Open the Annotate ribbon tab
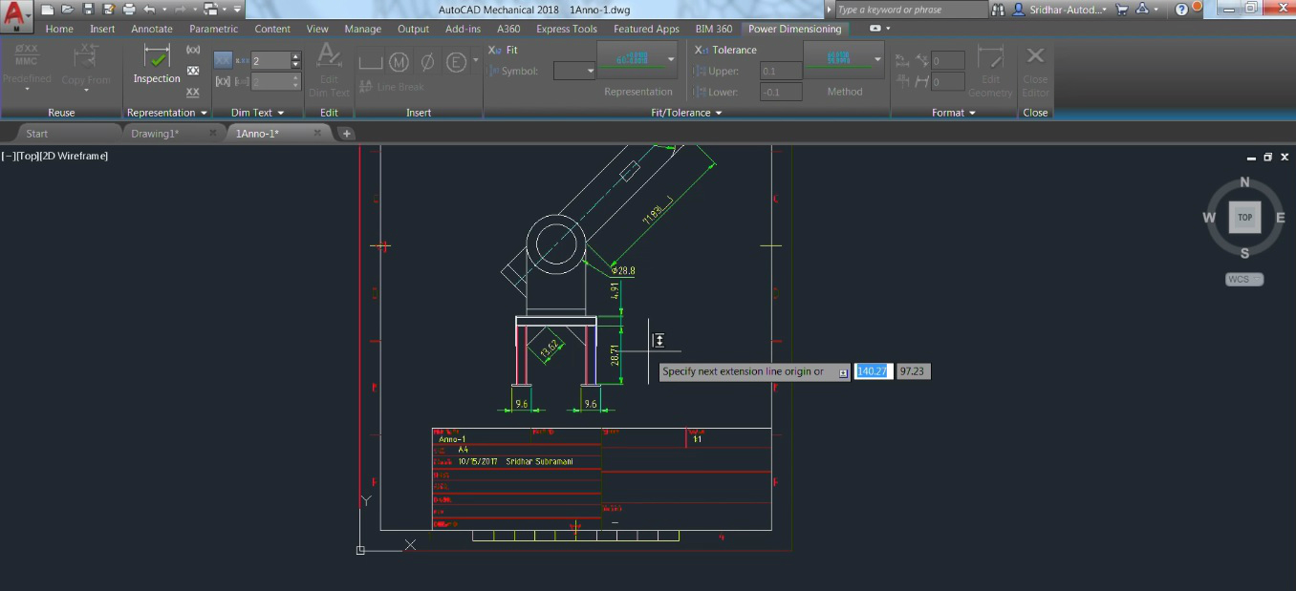Viewport: 1296px width, 591px height. (x=152, y=29)
